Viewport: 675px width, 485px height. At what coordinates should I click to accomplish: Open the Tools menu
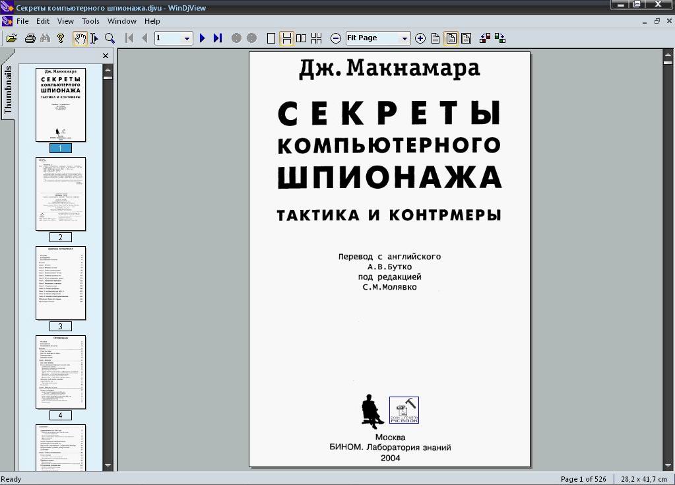pyautogui.click(x=90, y=21)
